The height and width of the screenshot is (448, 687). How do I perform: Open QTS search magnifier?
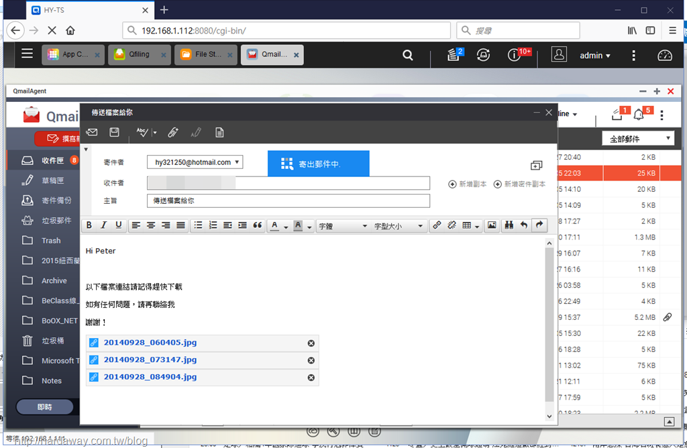click(x=408, y=55)
